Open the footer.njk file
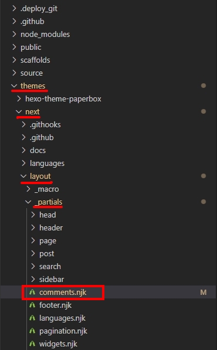The width and height of the screenshot is (217, 350). 55,305
